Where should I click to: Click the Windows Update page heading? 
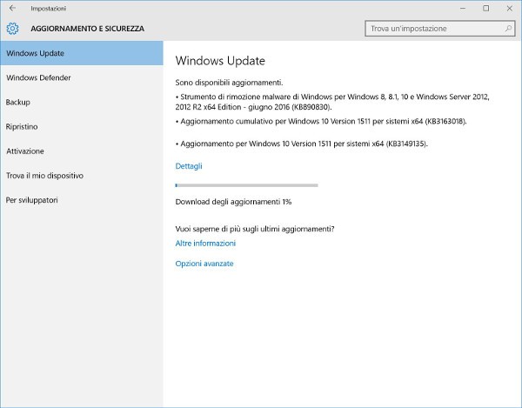[220, 61]
